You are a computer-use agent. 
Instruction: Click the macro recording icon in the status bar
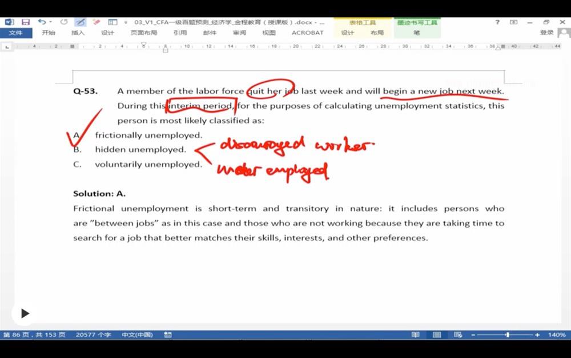point(168,335)
